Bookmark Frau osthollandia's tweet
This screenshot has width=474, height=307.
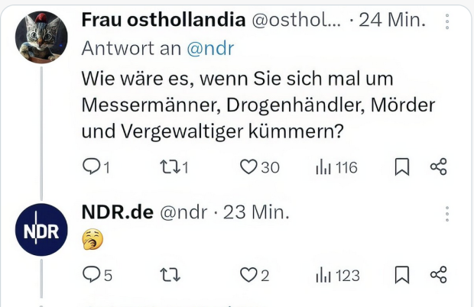[x=401, y=167]
